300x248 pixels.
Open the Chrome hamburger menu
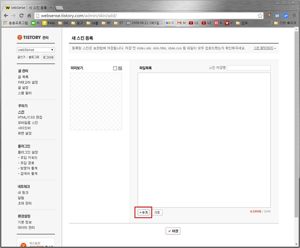tap(294, 16)
